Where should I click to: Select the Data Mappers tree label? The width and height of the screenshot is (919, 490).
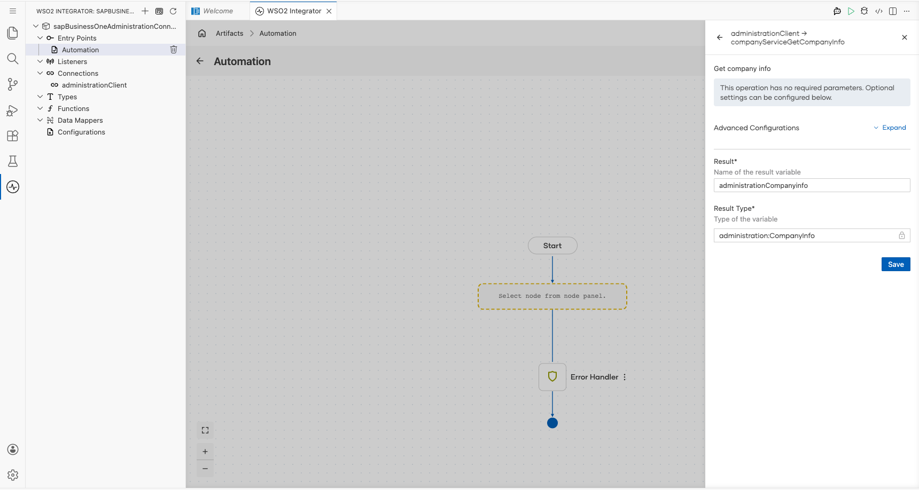click(x=80, y=120)
